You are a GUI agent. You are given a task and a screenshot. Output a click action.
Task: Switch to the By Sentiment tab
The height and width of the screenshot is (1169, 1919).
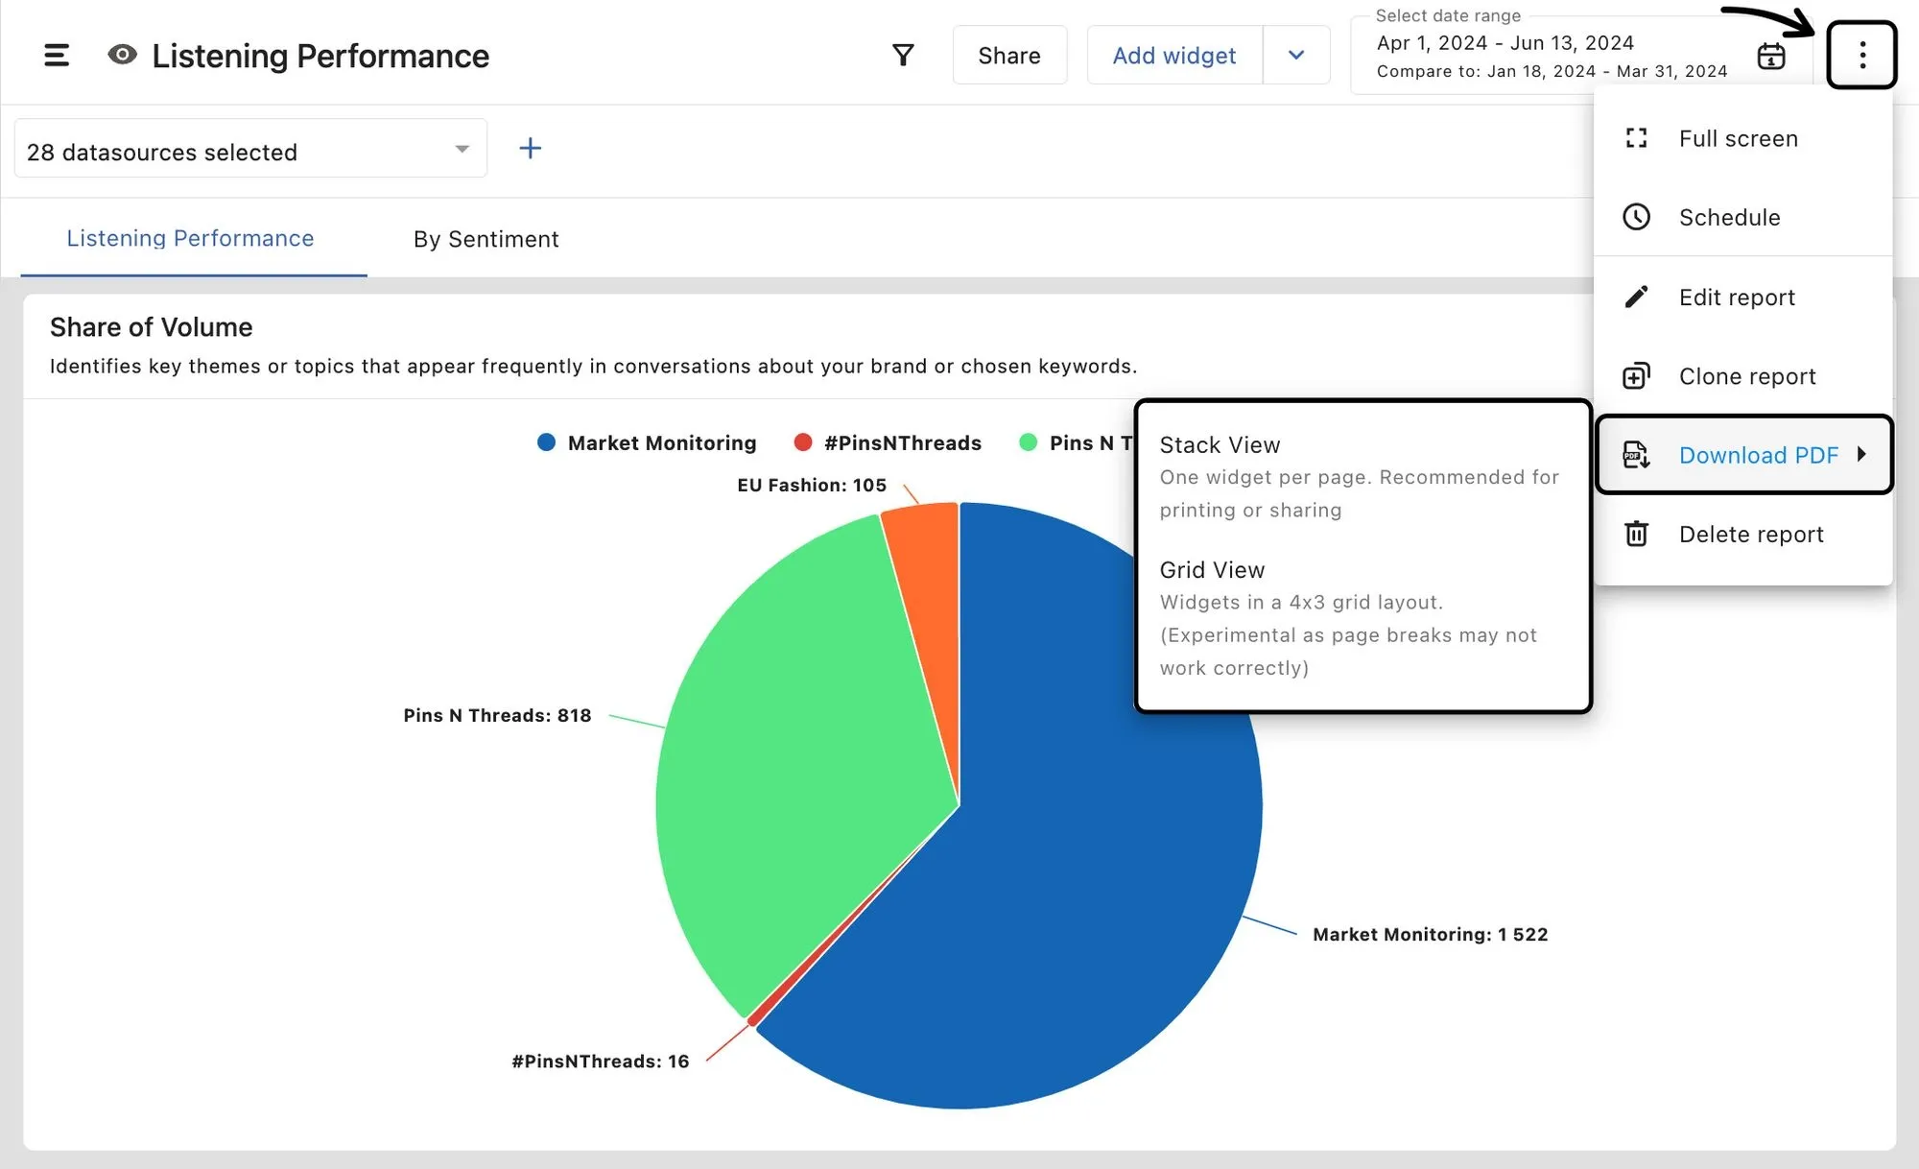[486, 239]
